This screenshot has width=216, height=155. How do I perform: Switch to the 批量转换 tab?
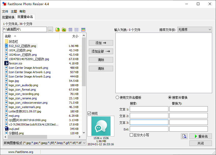click(8, 17)
